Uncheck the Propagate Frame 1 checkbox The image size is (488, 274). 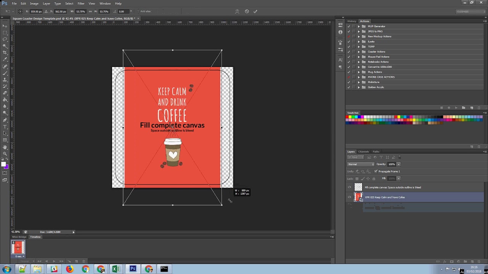click(x=376, y=171)
